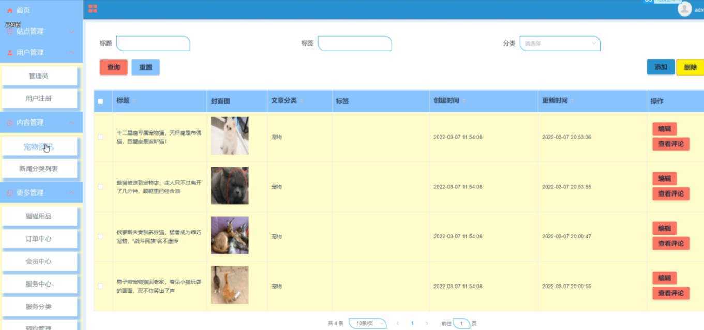Click timestamp 2022-03-07 20:53:36
This screenshot has width=704, height=330.
tap(566, 137)
